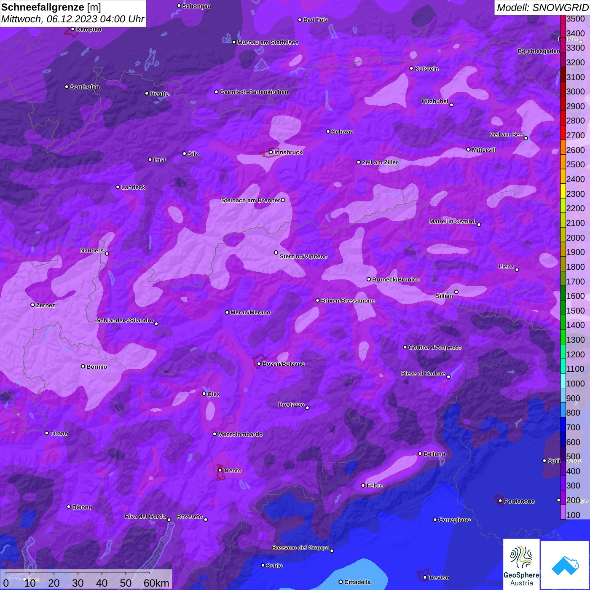Click the Treviso city marker
The image size is (590, 590).
425,577
